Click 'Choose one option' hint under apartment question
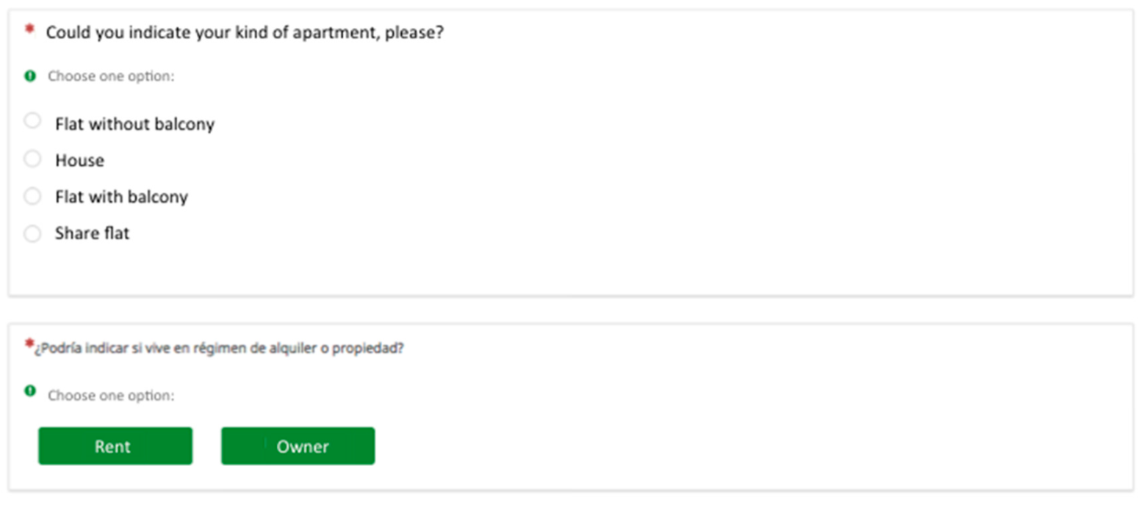This screenshot has height=505, width=1141. (111, 76)
